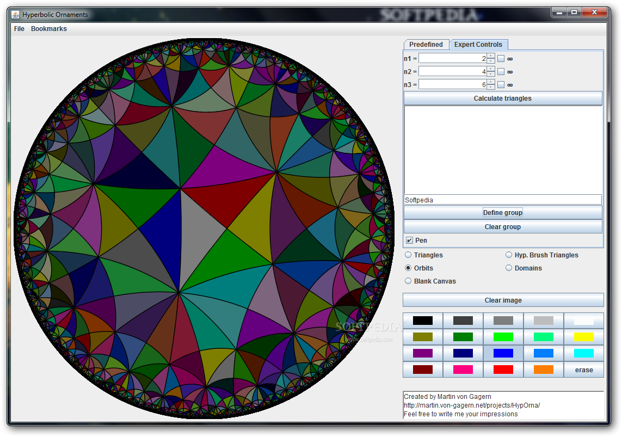622x437 pixels.
Task: Click the n2 value field
Action: [x=452, y=71]
